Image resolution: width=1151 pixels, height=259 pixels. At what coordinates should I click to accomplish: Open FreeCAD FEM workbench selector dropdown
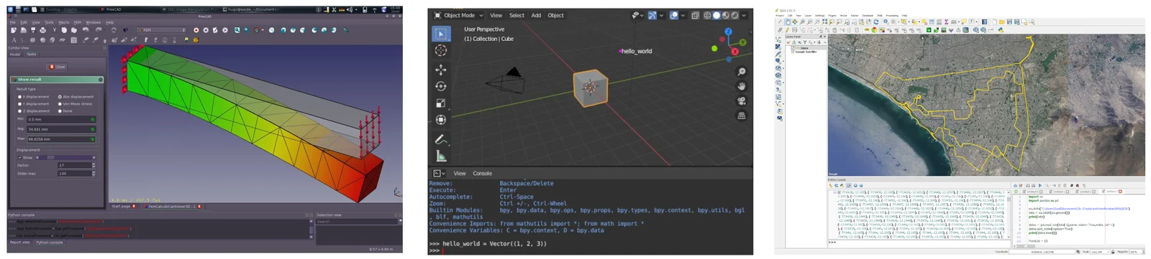coord(162,30)
